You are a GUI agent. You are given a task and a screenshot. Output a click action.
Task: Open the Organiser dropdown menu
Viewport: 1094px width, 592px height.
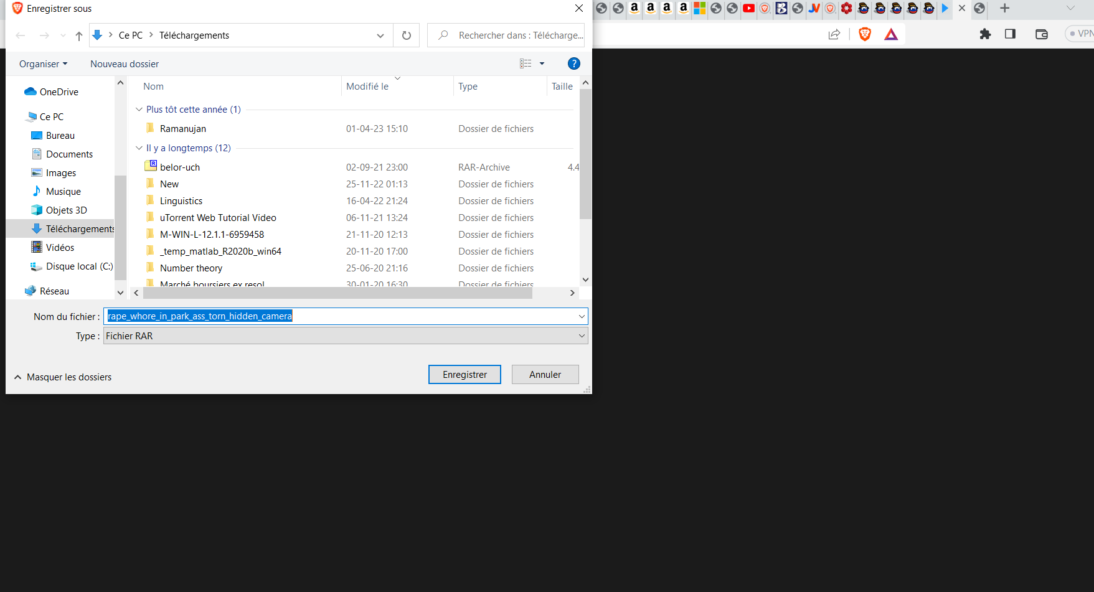(x=43, y=64)
